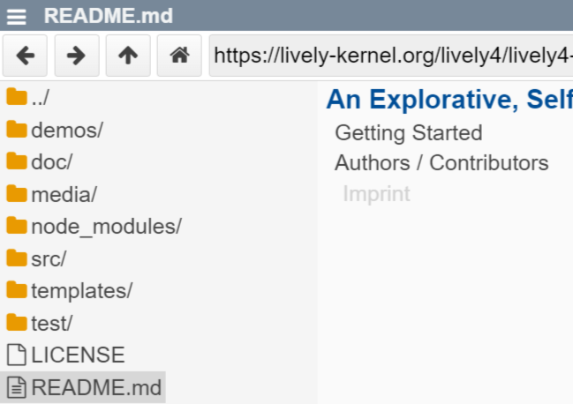Open the doc/ folder

51,162
